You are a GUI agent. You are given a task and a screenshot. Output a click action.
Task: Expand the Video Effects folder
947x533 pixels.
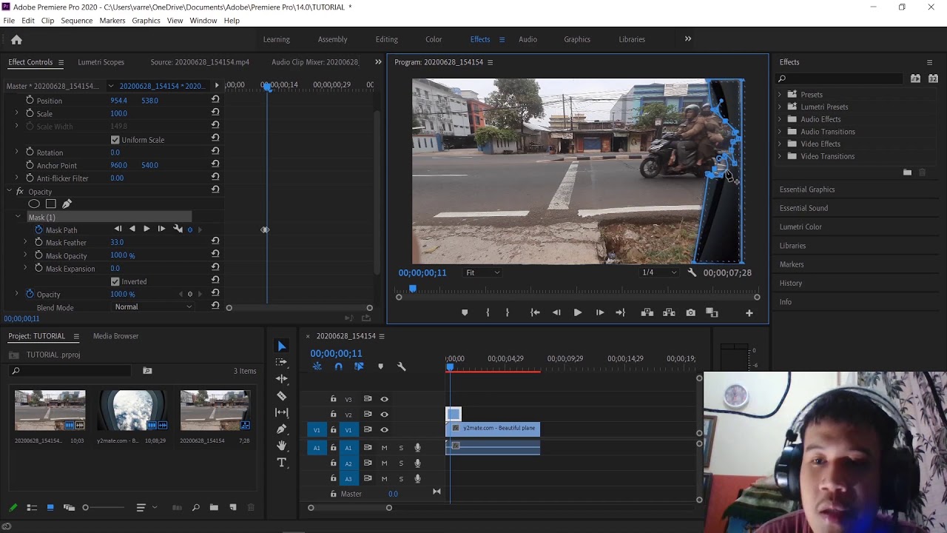(x=779, y=144)
